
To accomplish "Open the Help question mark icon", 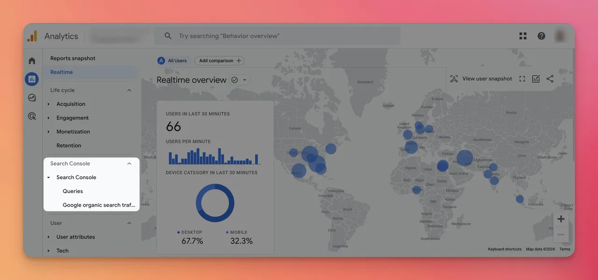I will [541, 36].
